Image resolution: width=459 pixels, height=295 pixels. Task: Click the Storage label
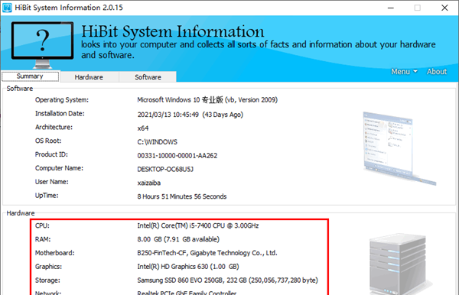click(47, 280)
